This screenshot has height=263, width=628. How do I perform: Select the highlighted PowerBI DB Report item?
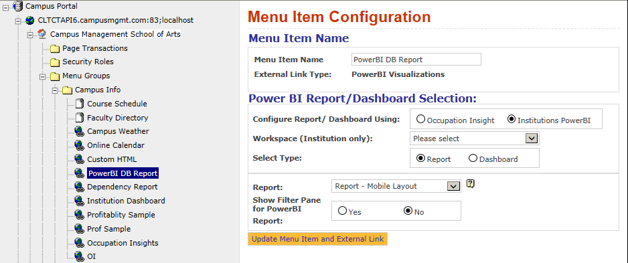click(123, 173)
